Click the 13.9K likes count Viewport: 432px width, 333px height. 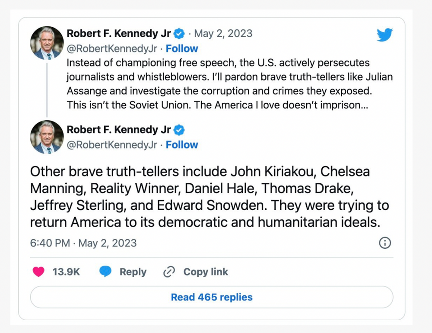66,272
